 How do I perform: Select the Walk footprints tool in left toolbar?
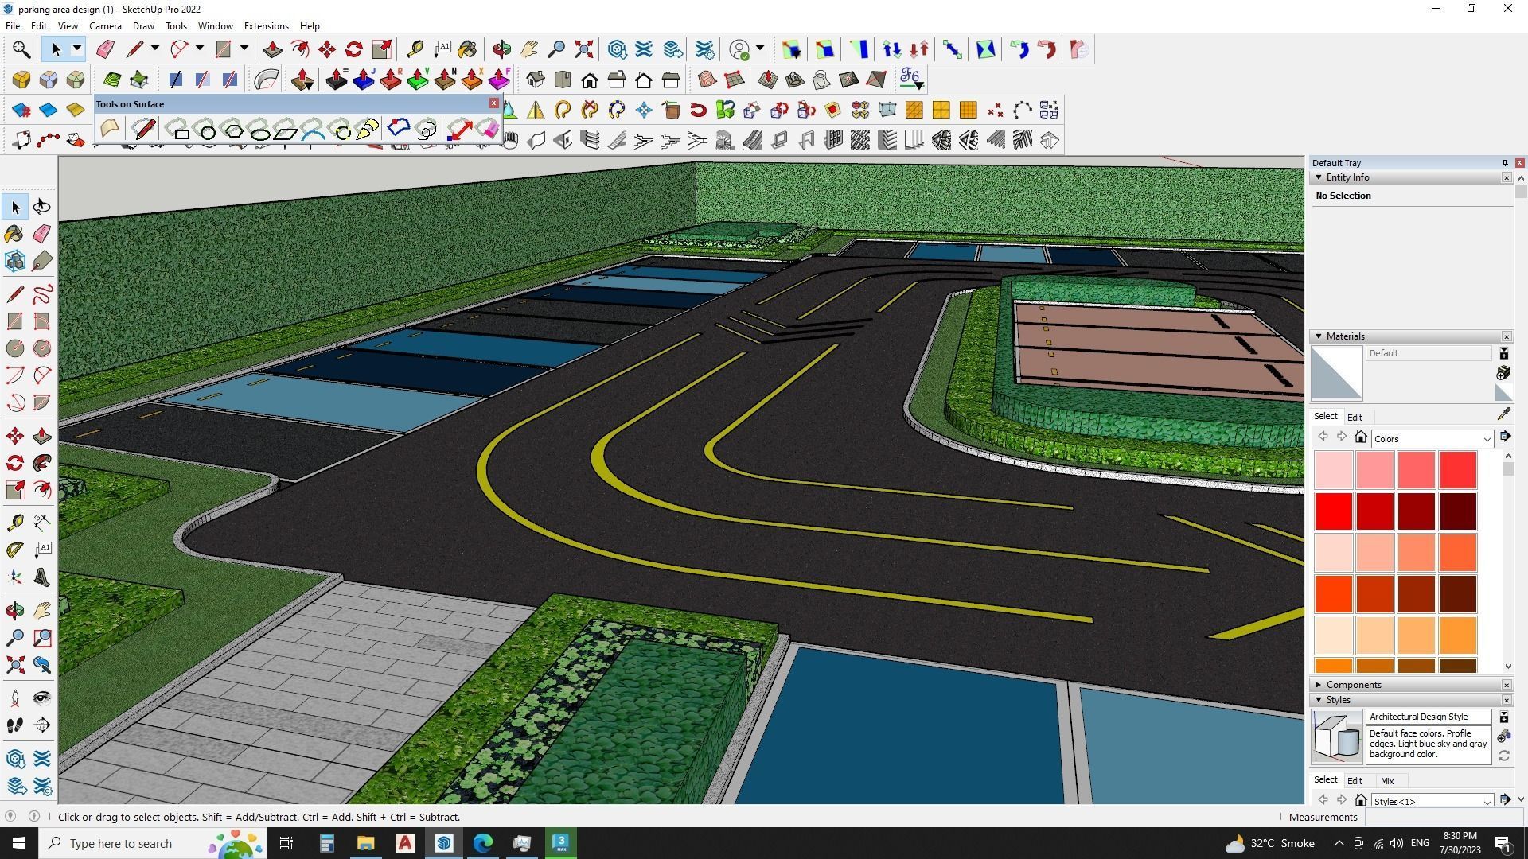(14, 725)
